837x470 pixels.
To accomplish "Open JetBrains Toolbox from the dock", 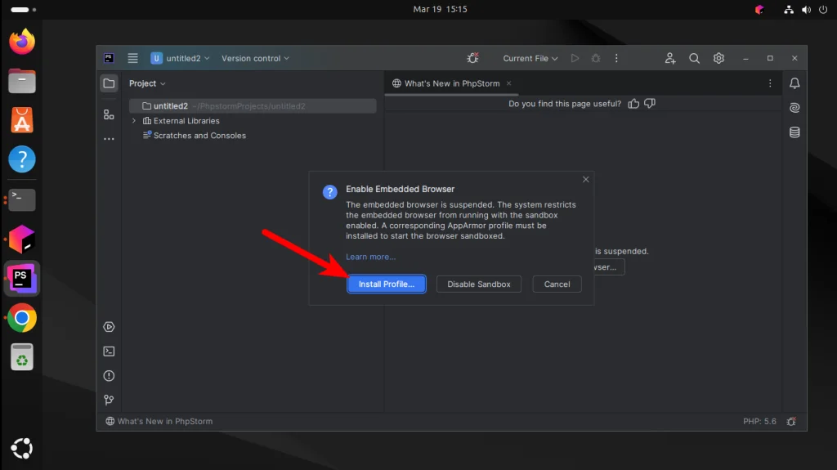I will coord(22,239).
